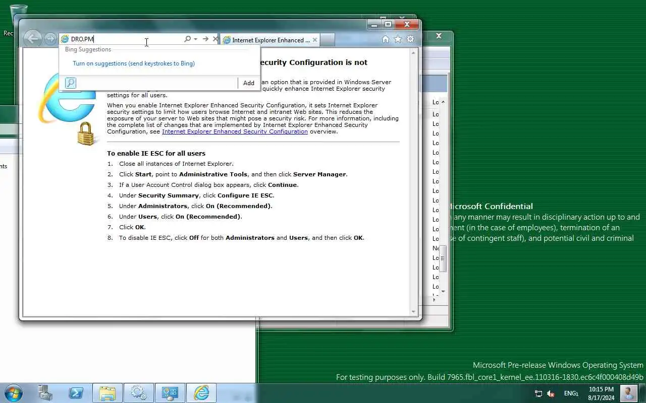The height and width of the screenshot is (403, 646).
Task: Minimize the Internet Explorer window
Action: [374, 24]
